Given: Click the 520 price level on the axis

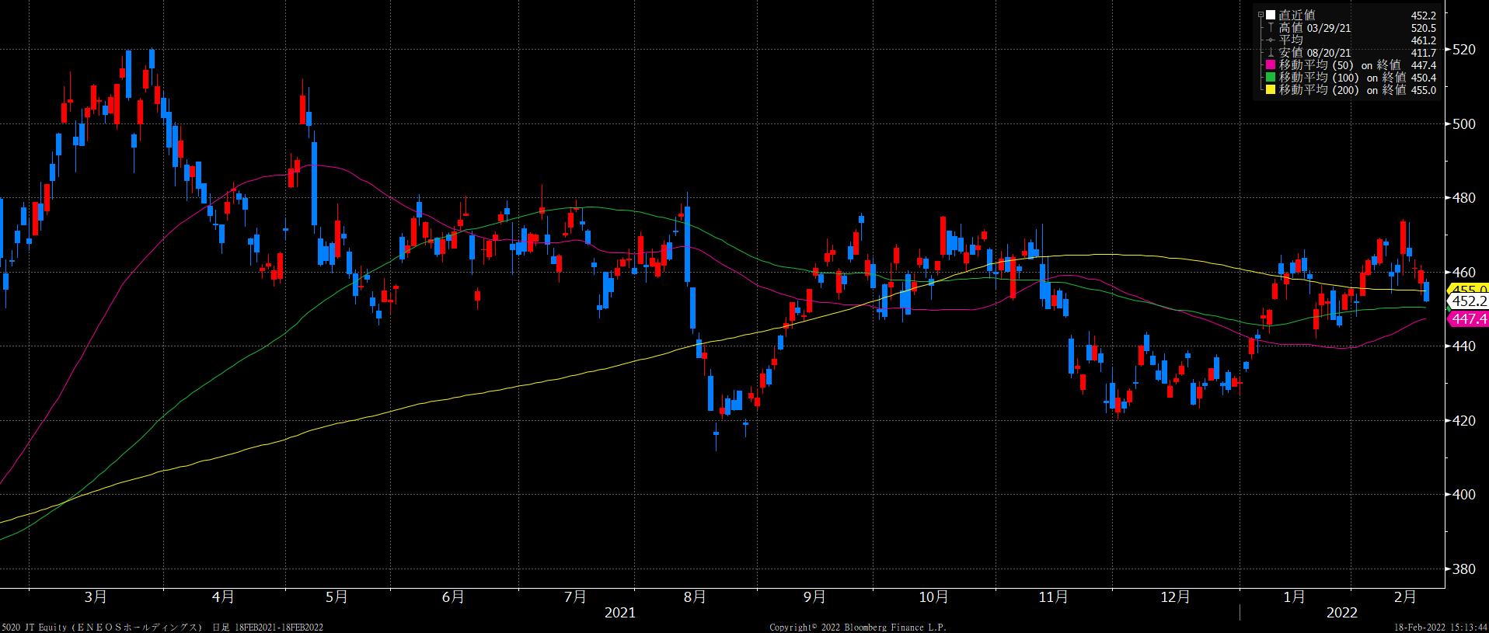Looking at the screenshot, I should click(x=1463, y=50).
